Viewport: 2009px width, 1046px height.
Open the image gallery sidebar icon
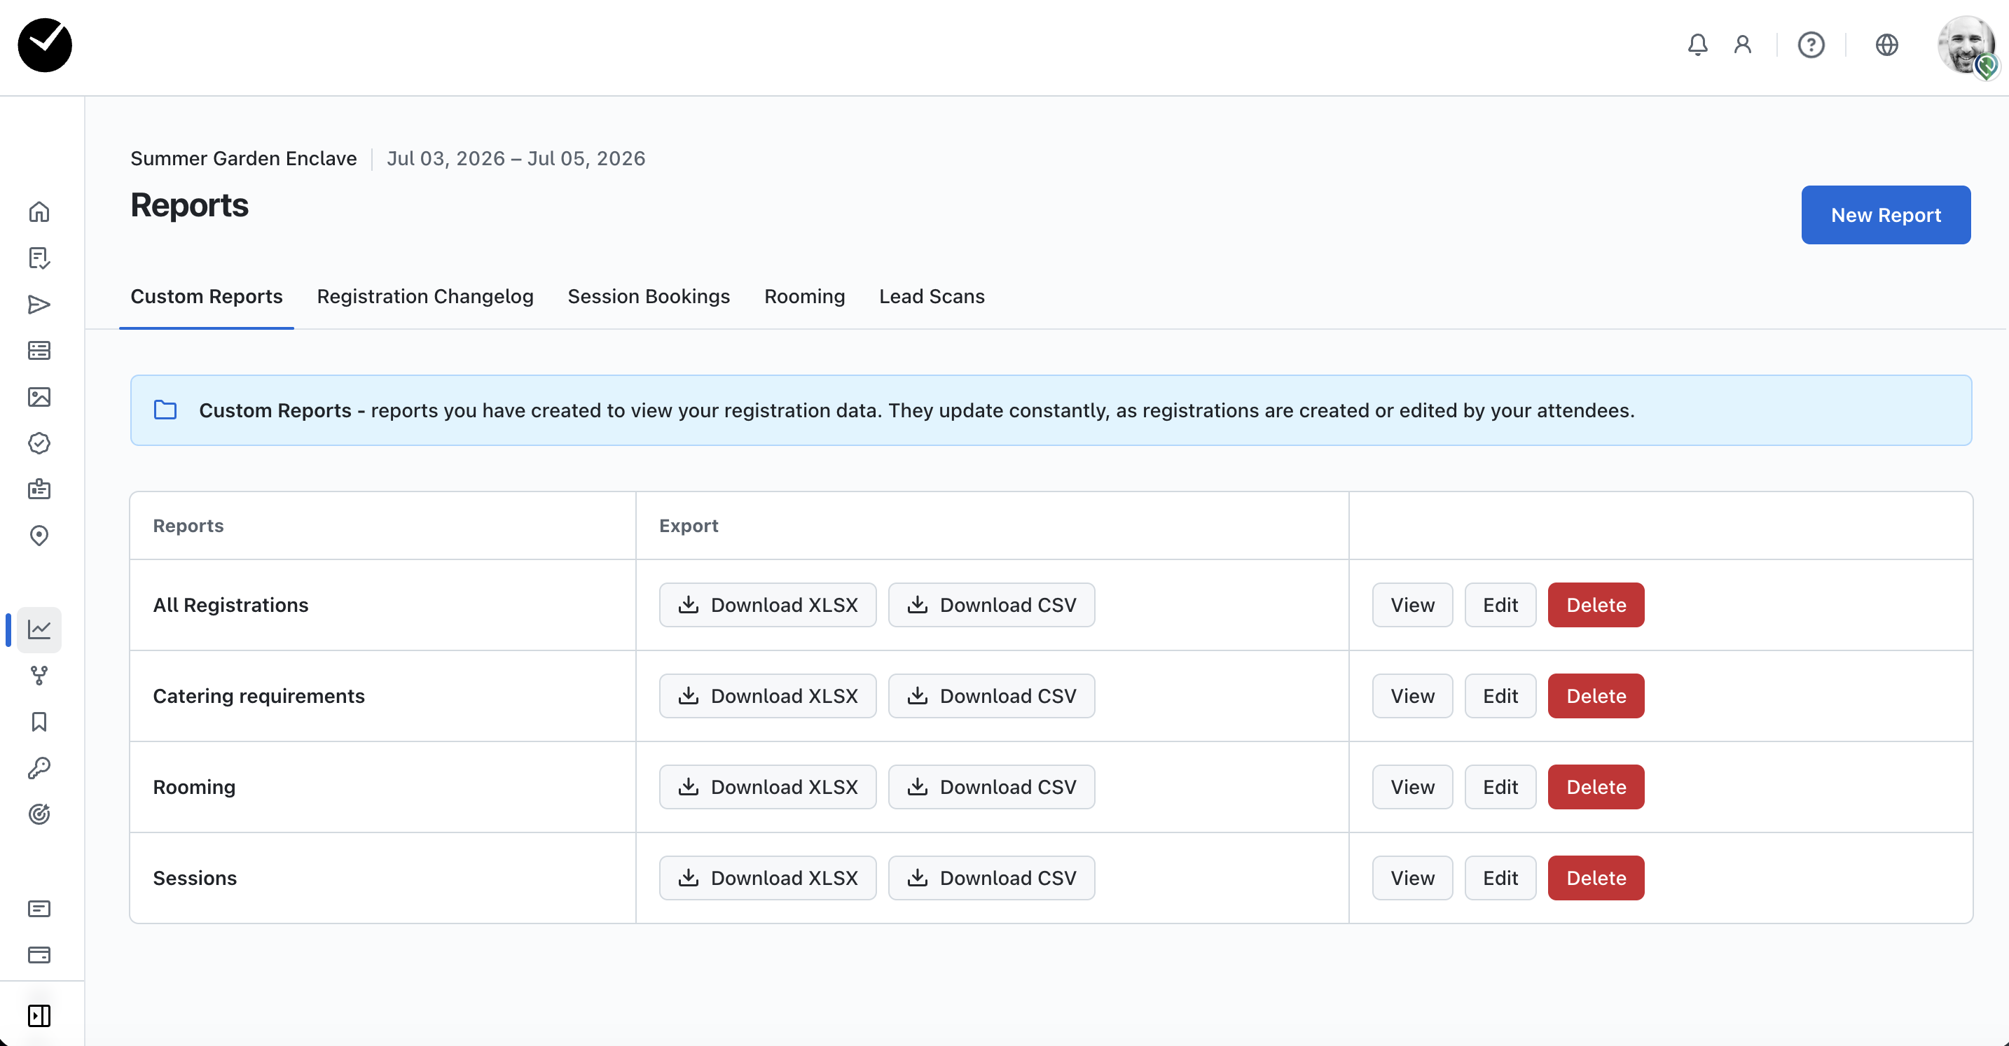tap(39, 397)
